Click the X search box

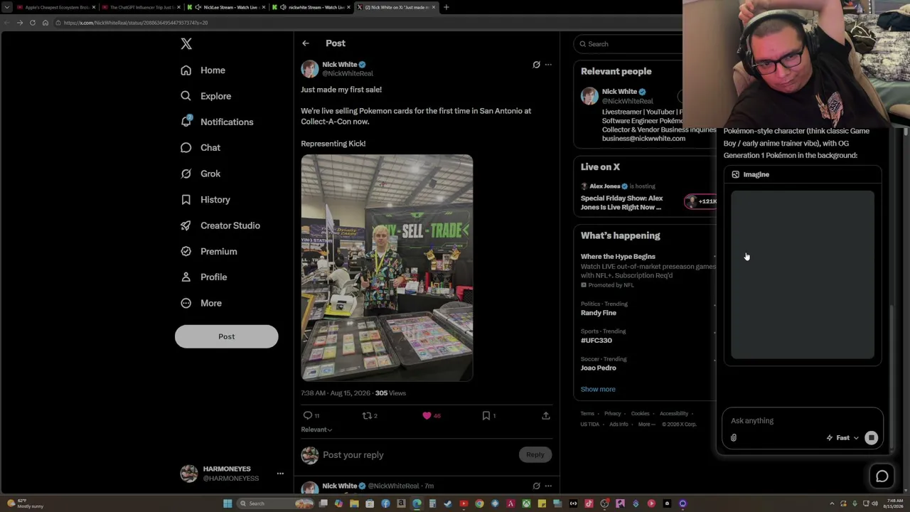(x=628, y=44)
